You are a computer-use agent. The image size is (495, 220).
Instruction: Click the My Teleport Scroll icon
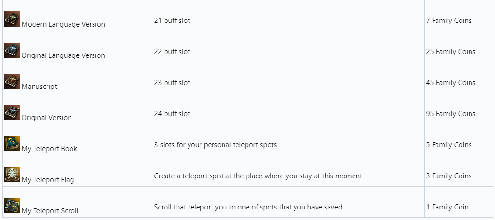[x=12, y=206]
